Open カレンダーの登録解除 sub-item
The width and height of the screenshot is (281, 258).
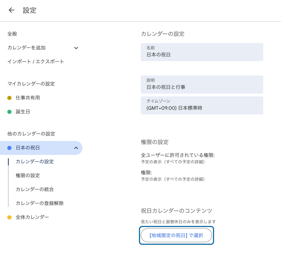(40, 203)
